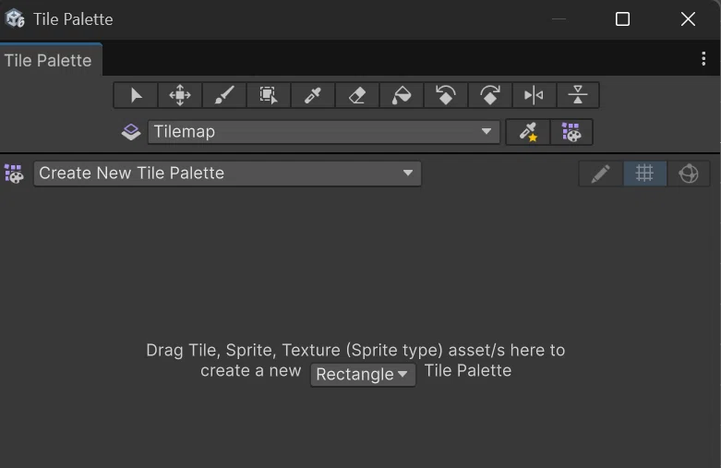Pick the Box Fill tool

[x=269, y=95]
